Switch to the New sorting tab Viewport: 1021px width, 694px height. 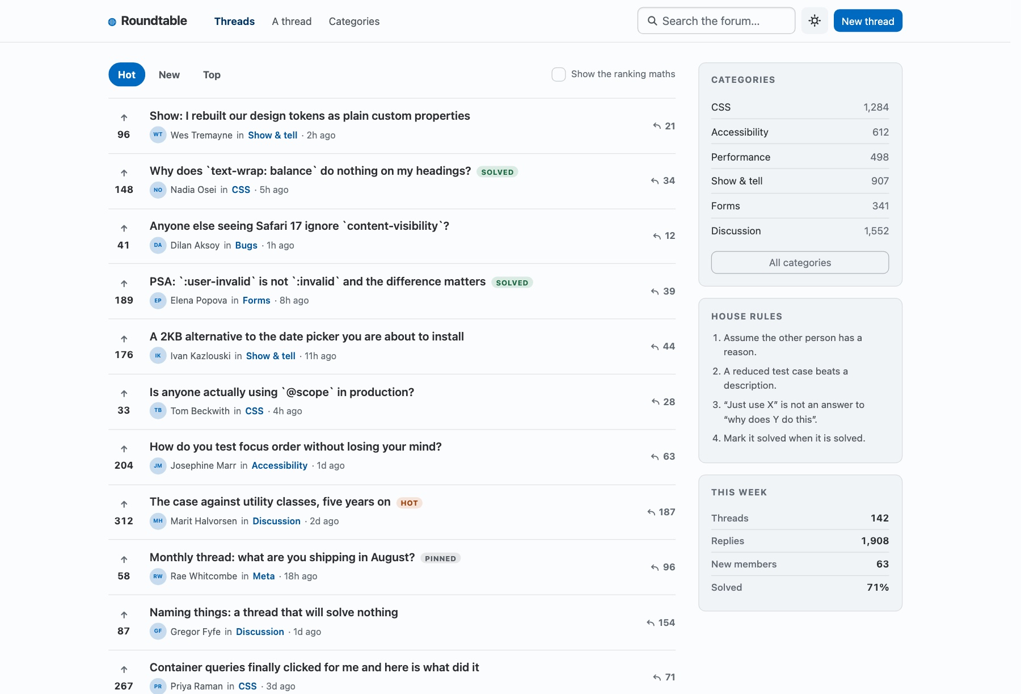point(169,74)
